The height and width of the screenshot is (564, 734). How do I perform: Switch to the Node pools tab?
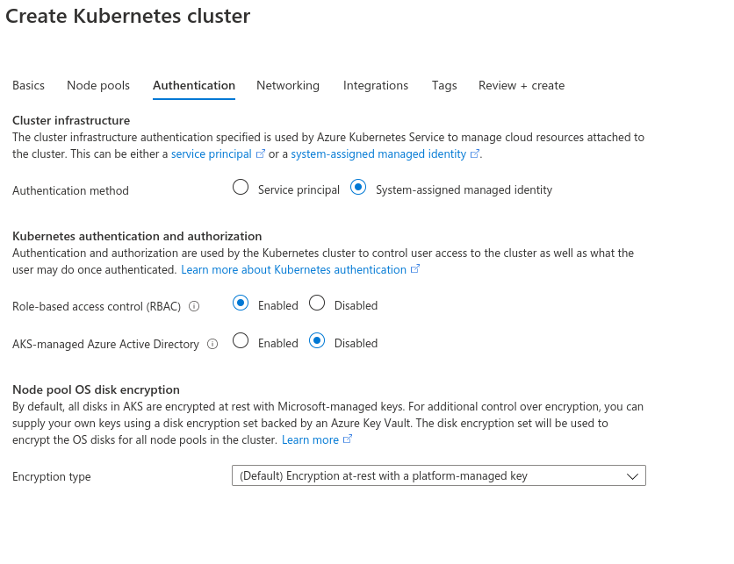98,86
